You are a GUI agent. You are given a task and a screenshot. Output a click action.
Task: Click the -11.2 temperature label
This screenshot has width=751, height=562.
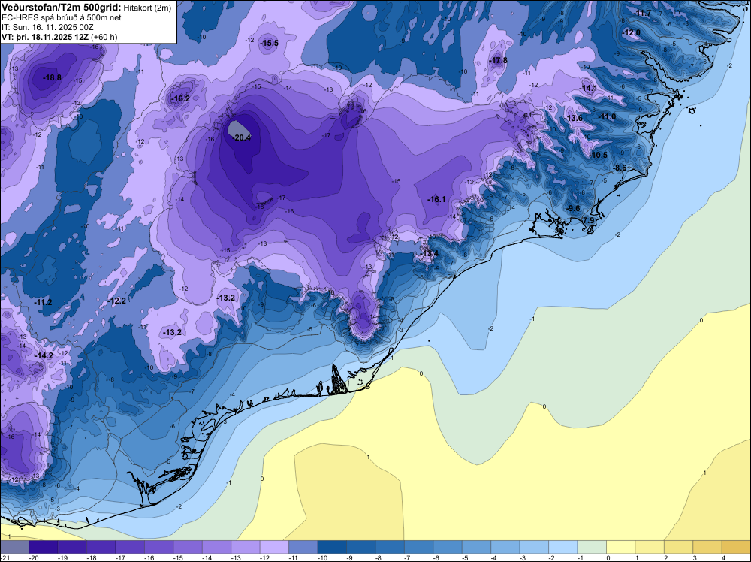tap(43, 302)
